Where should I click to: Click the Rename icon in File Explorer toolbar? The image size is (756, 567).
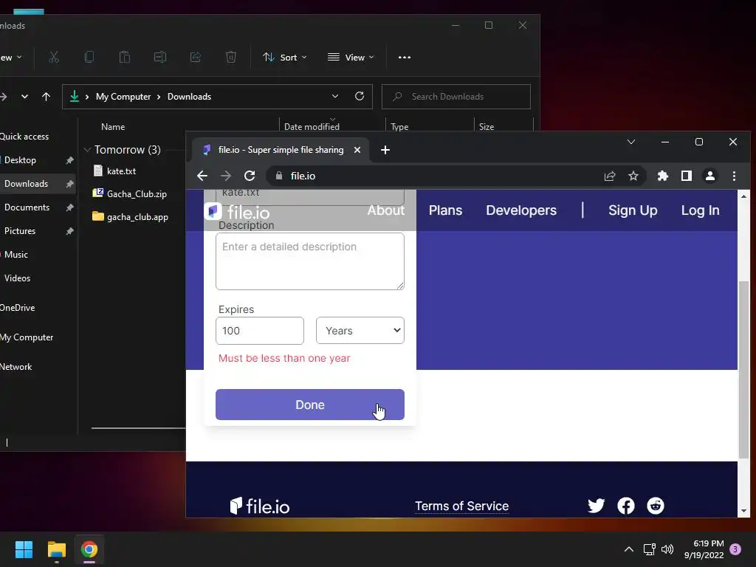pyautogui.click(x=160, y=58)
